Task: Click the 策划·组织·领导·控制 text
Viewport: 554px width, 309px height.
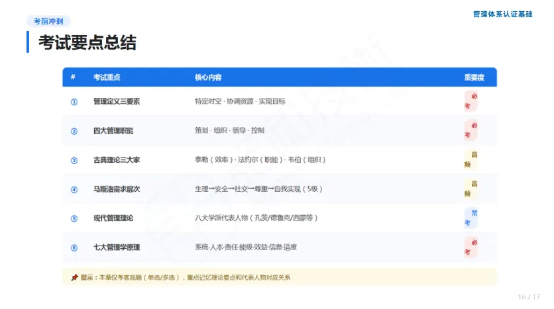Action: 230,130
